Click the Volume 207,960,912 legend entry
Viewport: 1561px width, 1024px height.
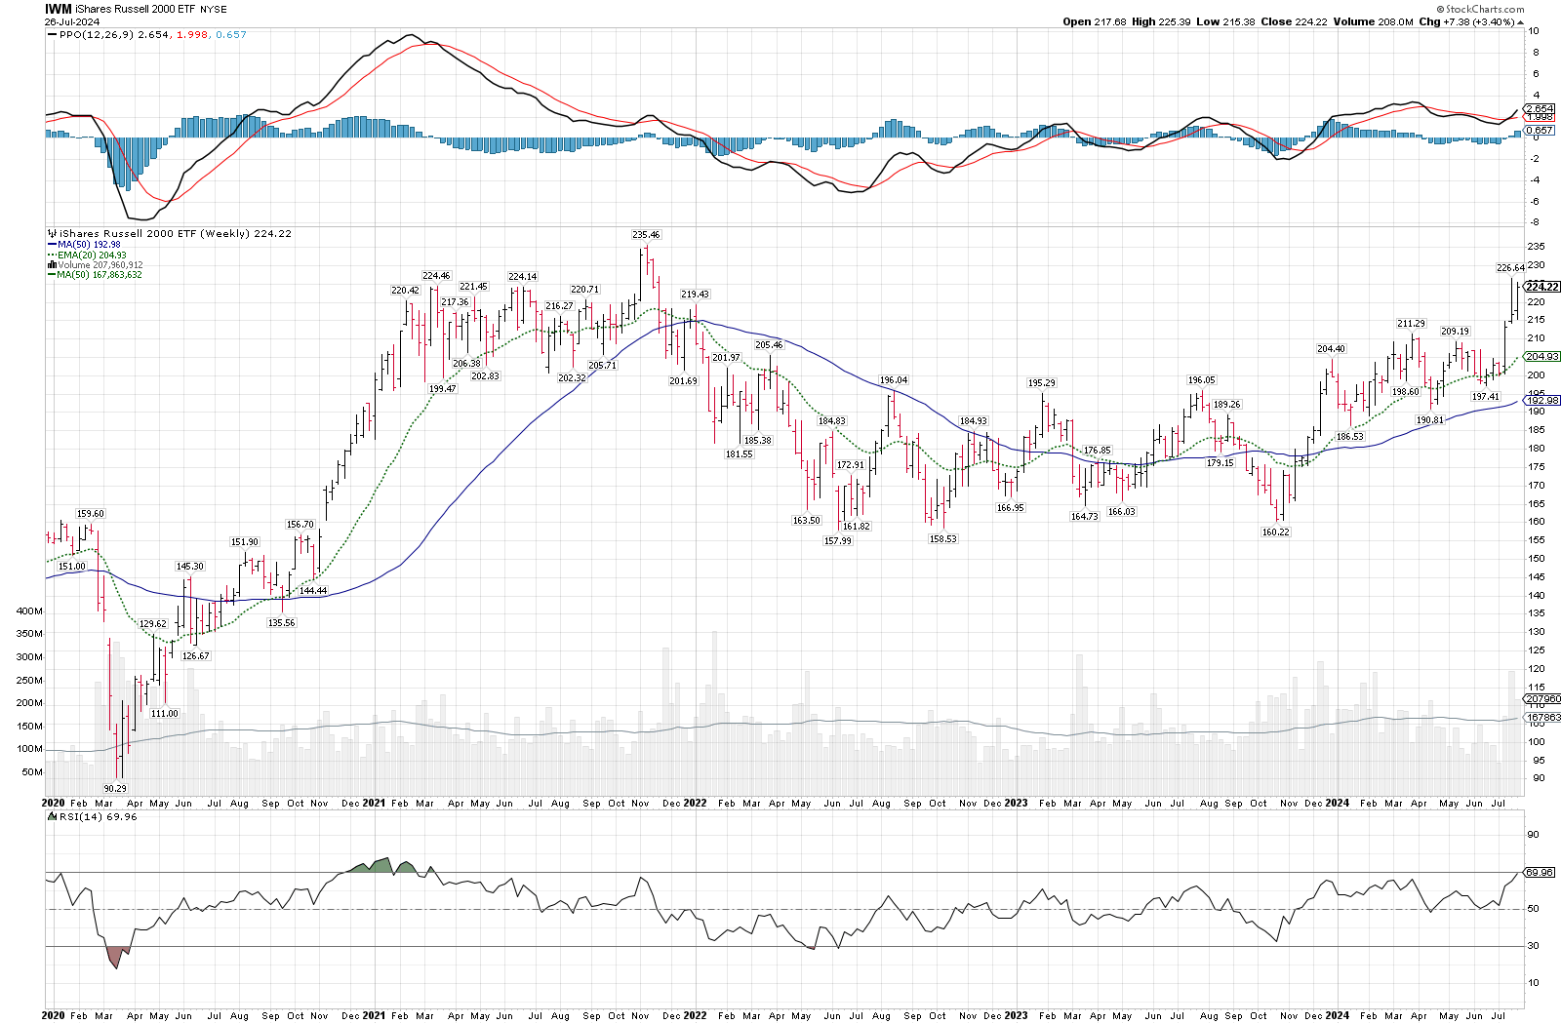[x=100, y=265]
